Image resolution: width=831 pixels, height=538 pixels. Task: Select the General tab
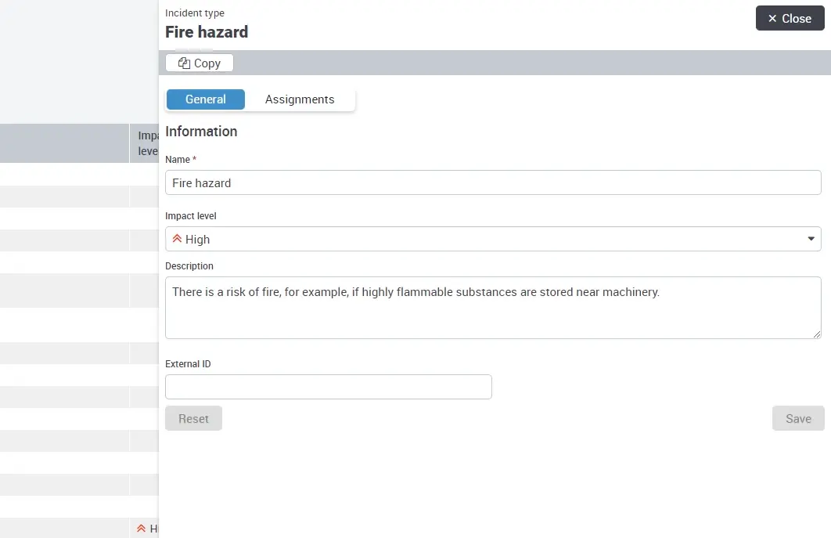(205, 99)
